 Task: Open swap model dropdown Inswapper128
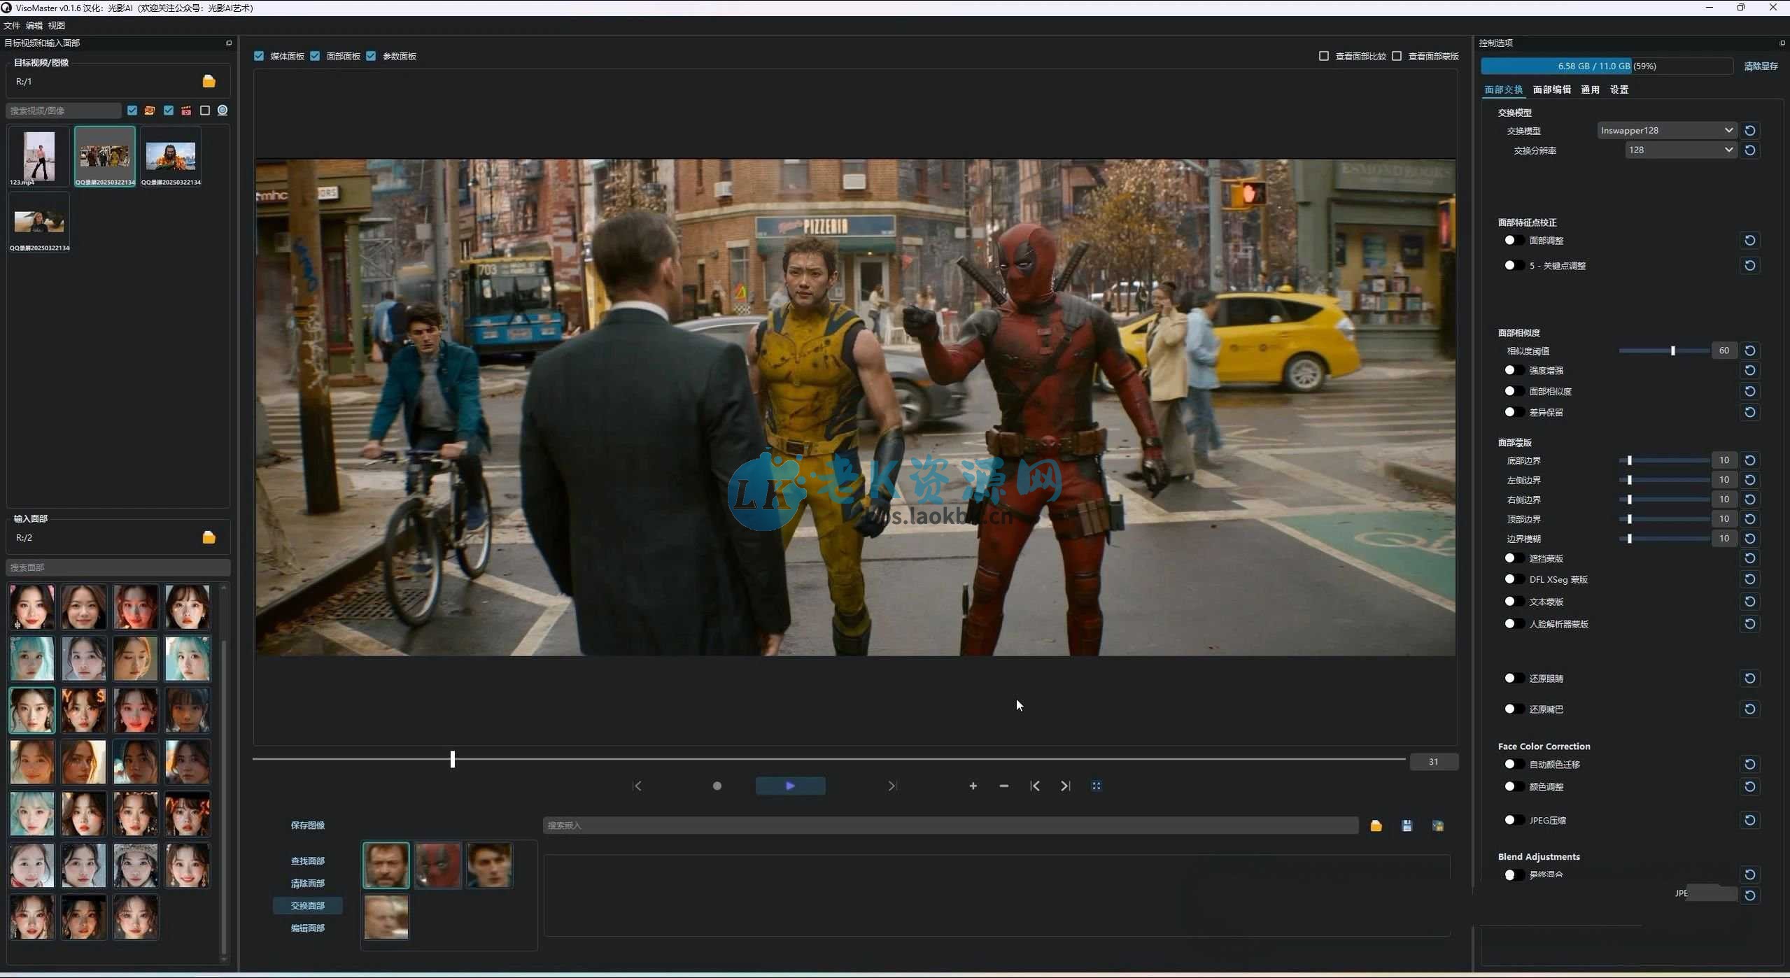point(1667,130)
